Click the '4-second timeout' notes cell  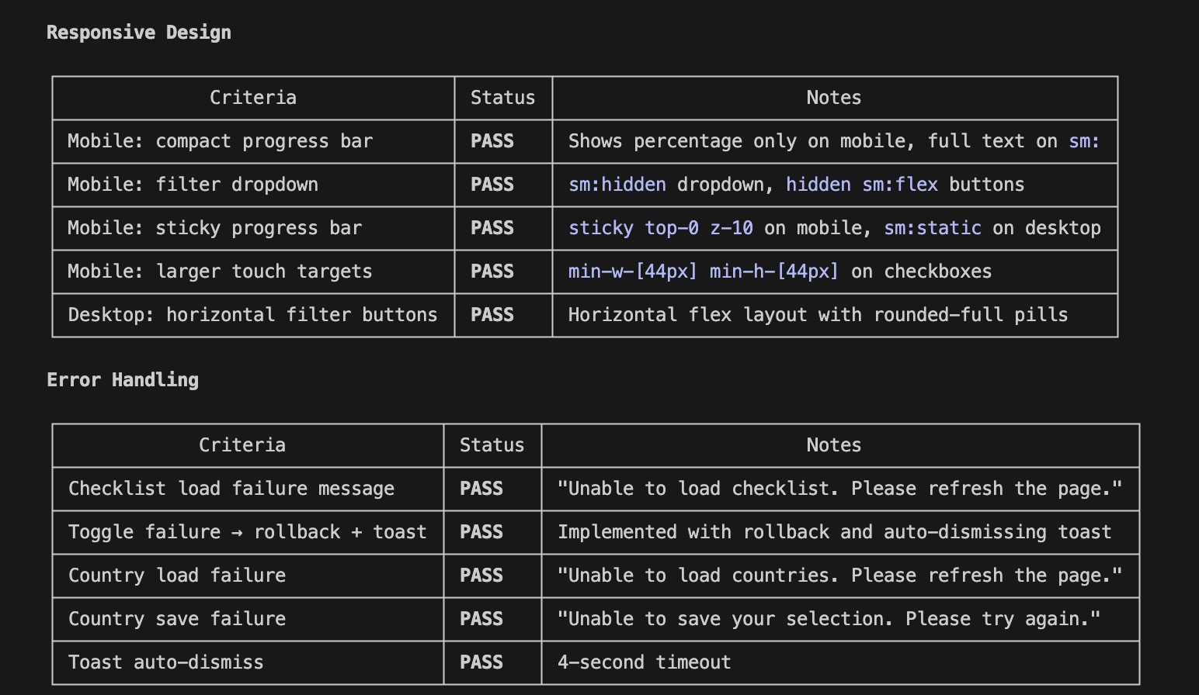tap(644, 662)
